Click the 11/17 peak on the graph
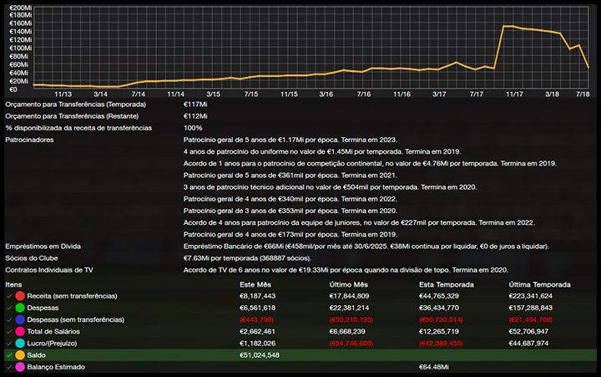The height and width of the screenshot is (377, 601). click(505, 27)
